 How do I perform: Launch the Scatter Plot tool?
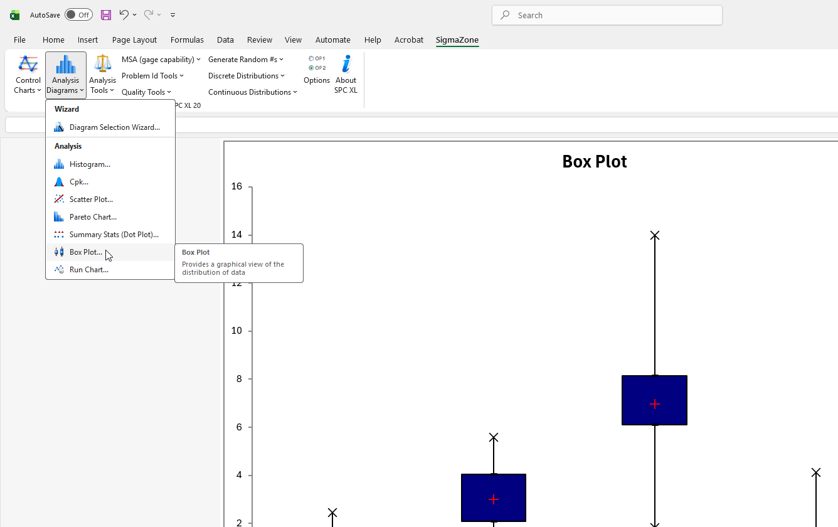pos(90,199)
